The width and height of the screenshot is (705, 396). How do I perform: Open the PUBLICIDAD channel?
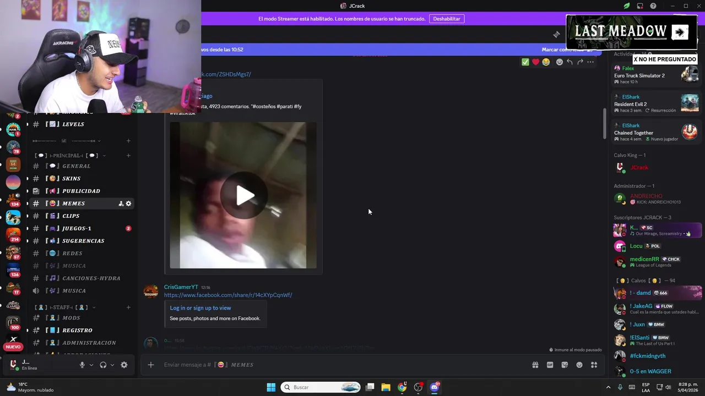[x=82, y=191]
